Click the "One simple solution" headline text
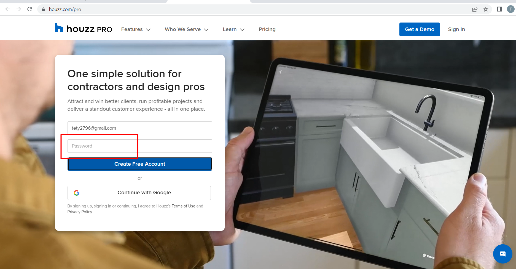The image size is (516, 269). [x=136, y=80]
